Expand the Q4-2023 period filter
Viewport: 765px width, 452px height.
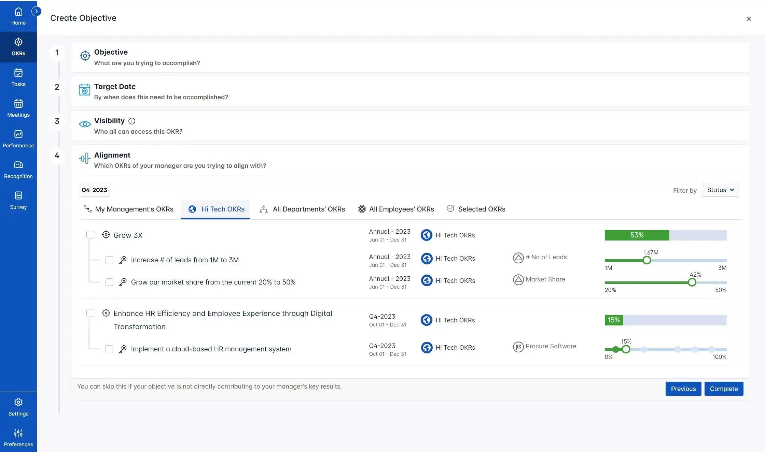click(x=94, y=189)
